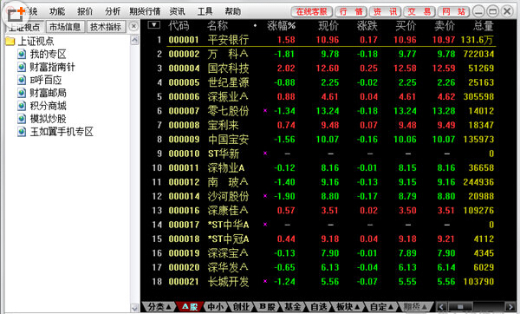Switch to the 创业 board tab
520x314 pixels.
242,307
